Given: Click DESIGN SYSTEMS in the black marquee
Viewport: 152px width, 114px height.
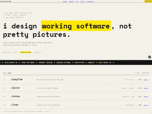Looking at the screenshot, I should 64,63.
